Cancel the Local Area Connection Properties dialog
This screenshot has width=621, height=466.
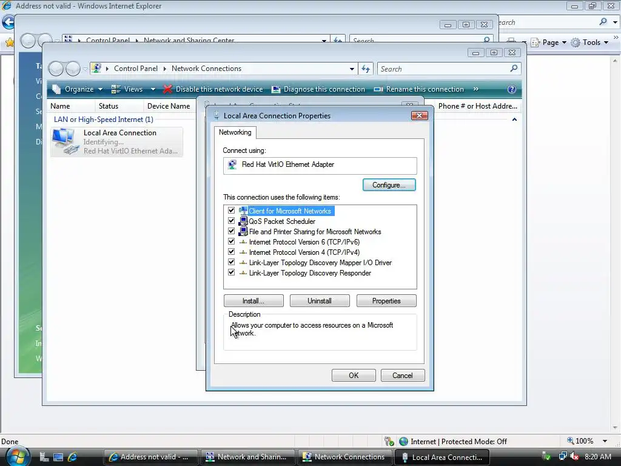click(403, 375)
